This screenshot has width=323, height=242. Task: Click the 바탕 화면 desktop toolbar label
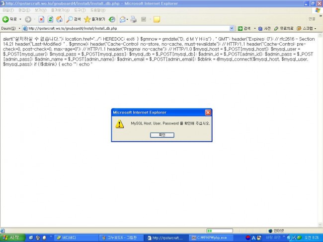(x=273, y=238)
